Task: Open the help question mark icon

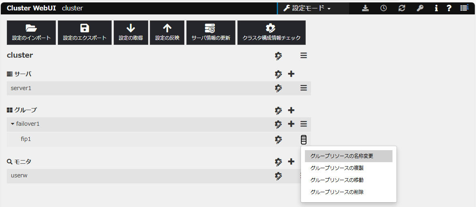Action: (x=449, y=8)
